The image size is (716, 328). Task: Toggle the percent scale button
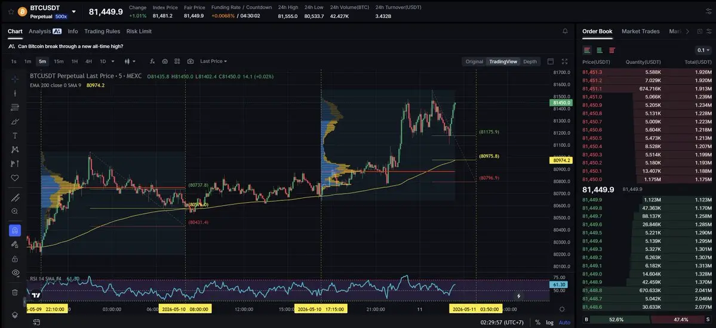(538, 323)
